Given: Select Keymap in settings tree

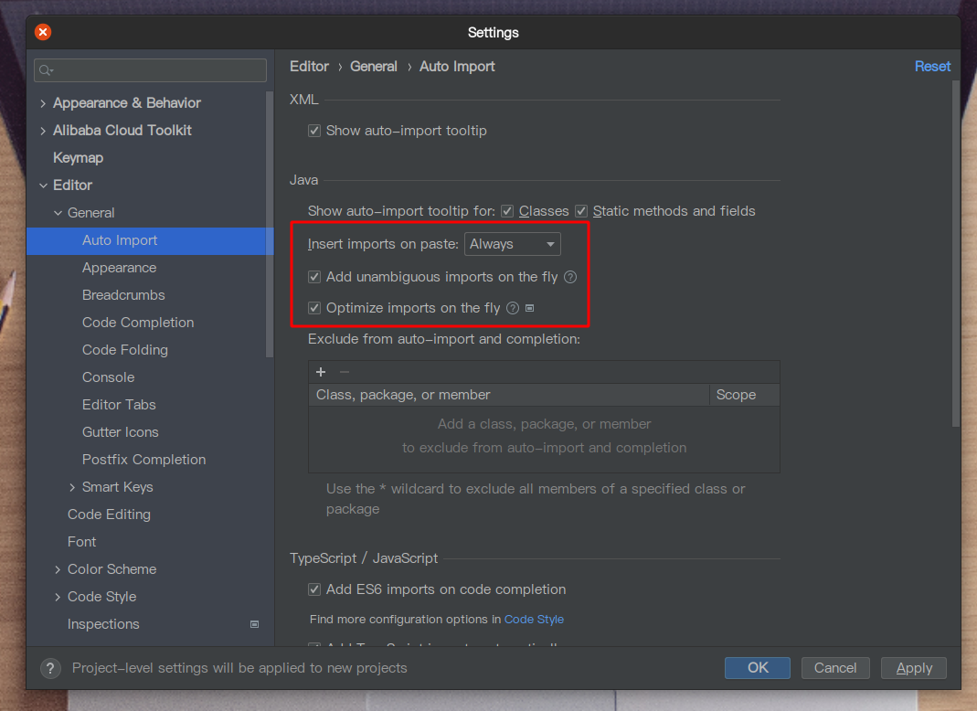Looking at the screenshot, I should click(78, 158).
